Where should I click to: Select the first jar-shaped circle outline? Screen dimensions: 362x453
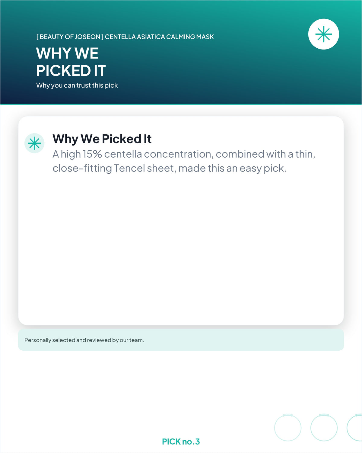(288, 427)
